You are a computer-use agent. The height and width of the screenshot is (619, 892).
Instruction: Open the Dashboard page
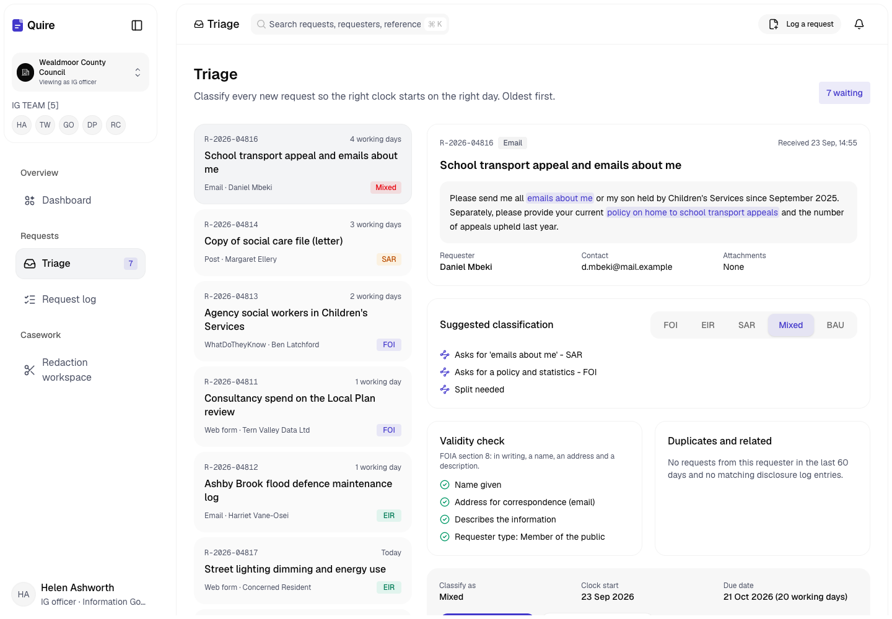[81, 201]
